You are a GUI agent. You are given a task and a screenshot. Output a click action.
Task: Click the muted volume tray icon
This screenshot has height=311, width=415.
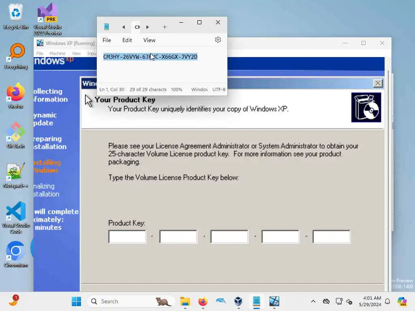pos(349,301)
